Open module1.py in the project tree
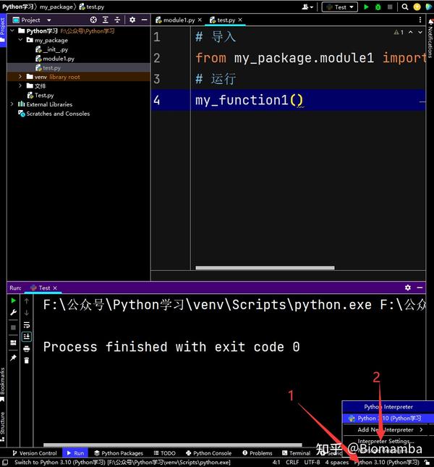 tap(59, 59)
